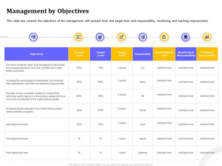The height and width of the screenshot is (166, 222).
Task: Select the Target Time icon
Action: (121, 37)
